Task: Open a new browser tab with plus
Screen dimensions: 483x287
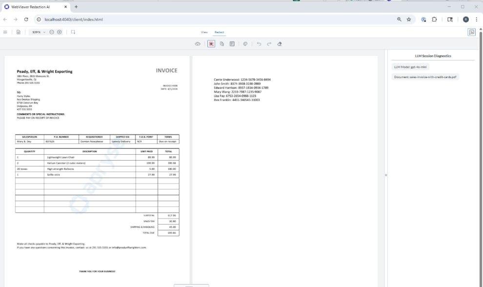Action: (76, 7)
